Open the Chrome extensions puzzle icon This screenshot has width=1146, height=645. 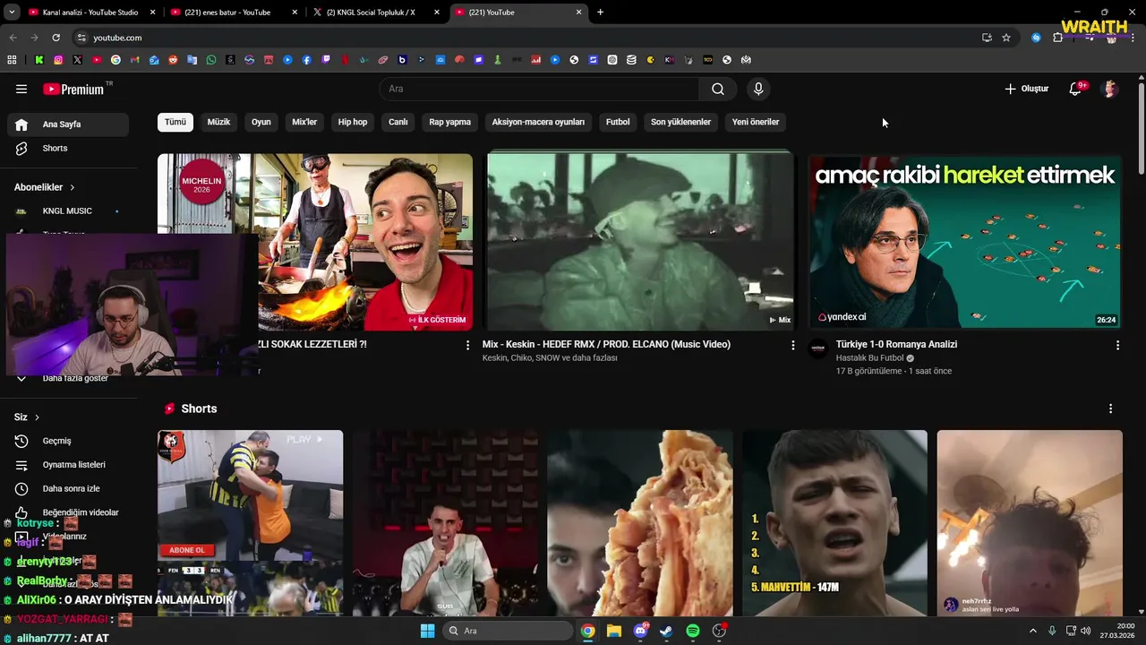tap(1057, 38)
